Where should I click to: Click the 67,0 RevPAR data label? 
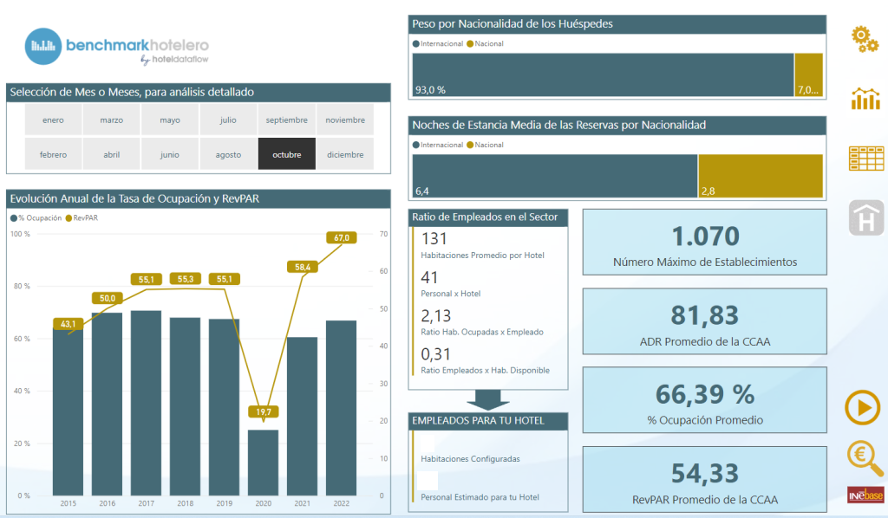[x=342, y=237]
